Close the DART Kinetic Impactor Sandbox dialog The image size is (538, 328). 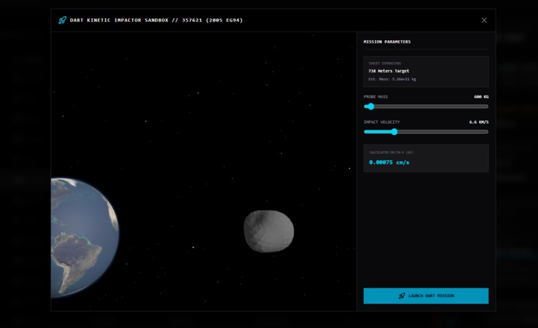point(484,20)
